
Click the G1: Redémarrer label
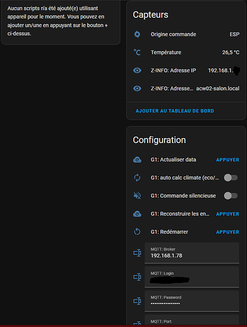point(169,232)
